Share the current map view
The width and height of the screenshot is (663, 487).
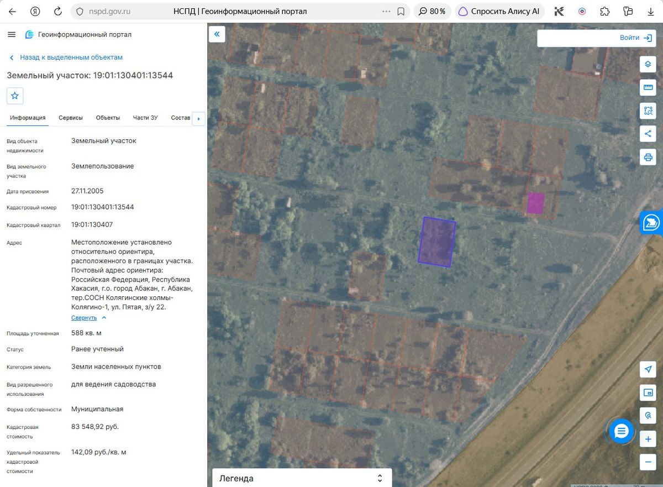pyautogui.click(x=648, y=134)
